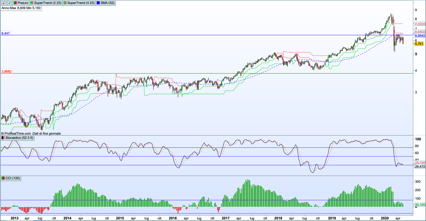
Task: Click the 6,447 horizontal line label
Action: point(6,33)
